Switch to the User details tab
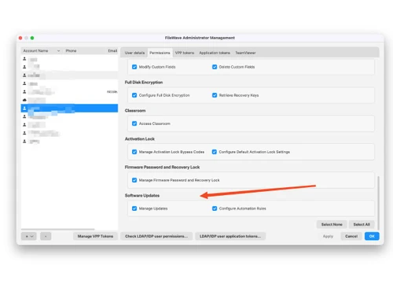This screenshot has height=295, width=393. pyautogui.click(x=134, y=53)
